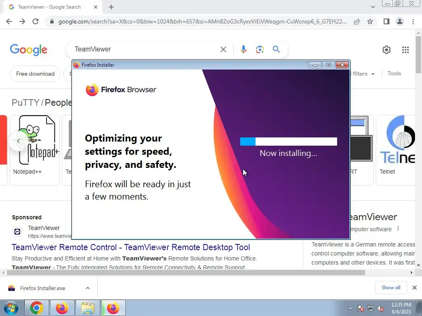This screenshot has height=316, width=422.
Task: Open Google quick settings gear
Action: (x=387, y=50)
